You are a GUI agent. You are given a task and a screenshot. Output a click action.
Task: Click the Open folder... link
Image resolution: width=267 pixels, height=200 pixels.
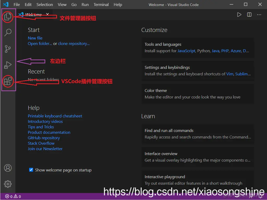coord(40,43)
